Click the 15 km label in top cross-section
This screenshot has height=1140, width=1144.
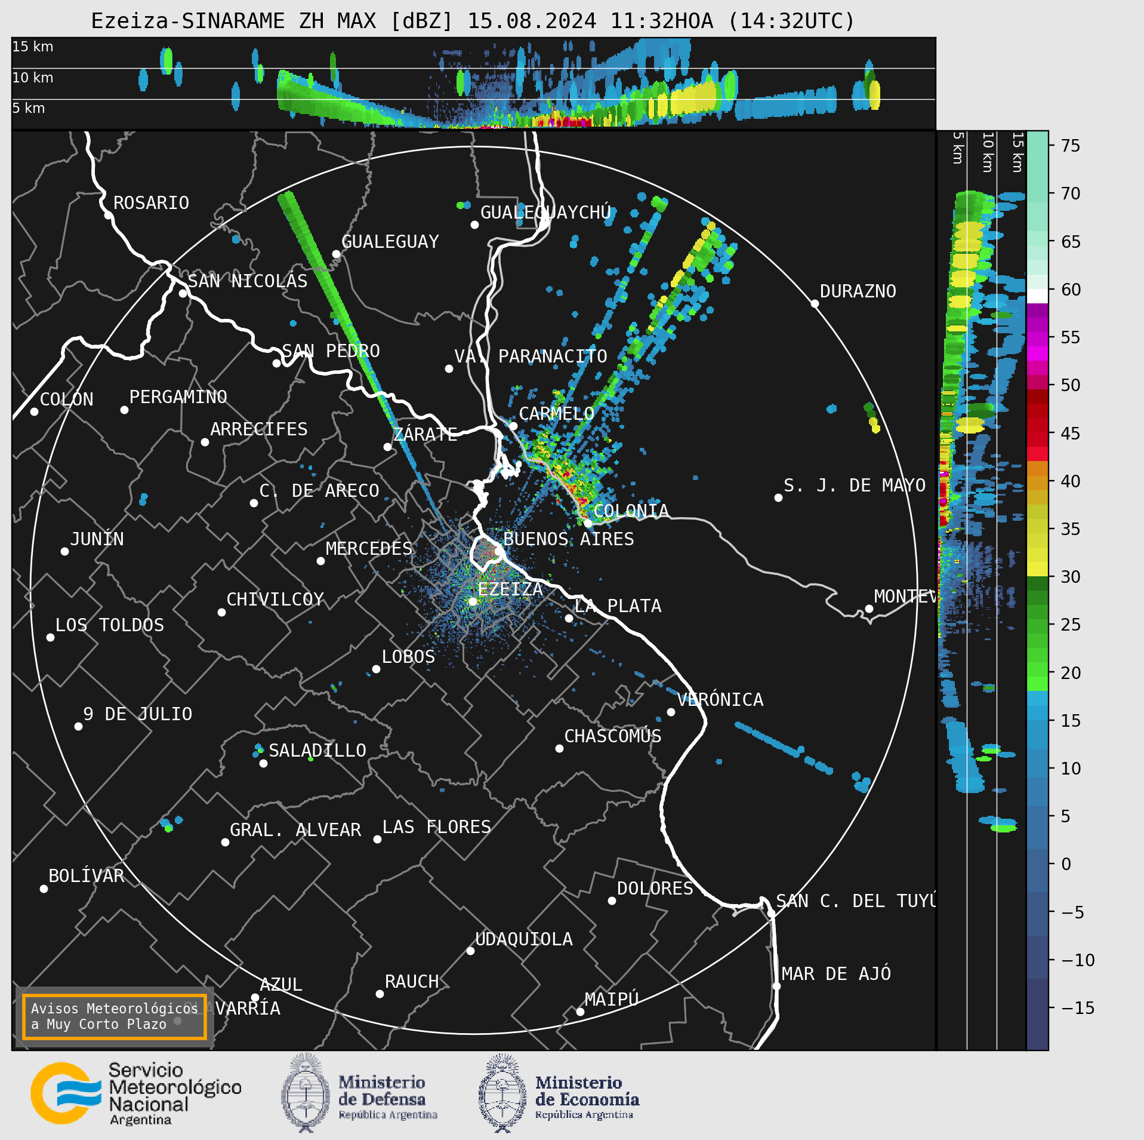click(33, 47)
